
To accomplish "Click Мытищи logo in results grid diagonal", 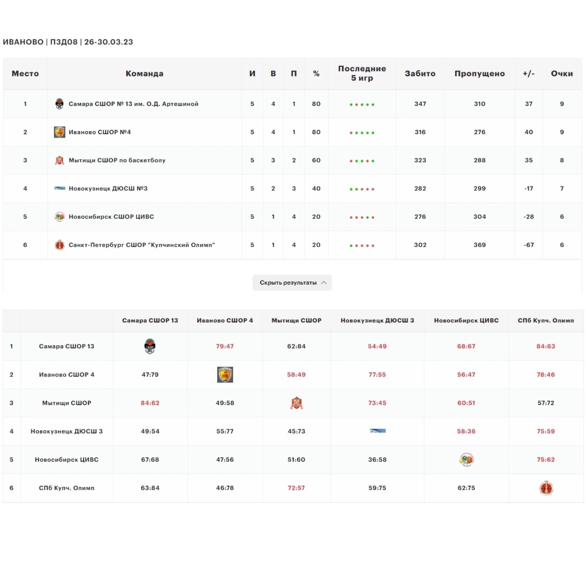I will pos(297,403).
